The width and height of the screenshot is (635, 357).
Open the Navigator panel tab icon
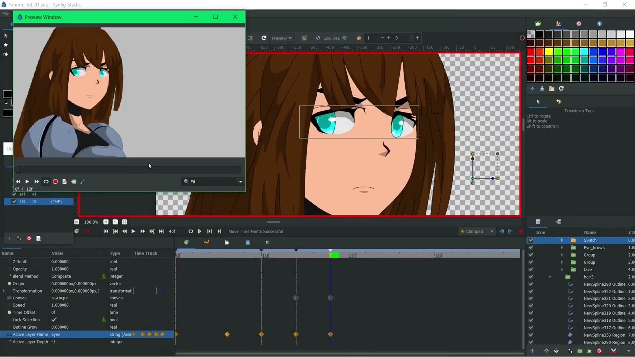point(579,23)
